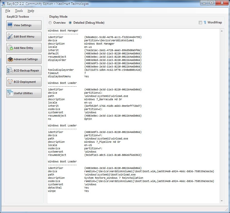230x213 pixels.
Task: Close the EasyBCD window
Action: coord(222,3)
